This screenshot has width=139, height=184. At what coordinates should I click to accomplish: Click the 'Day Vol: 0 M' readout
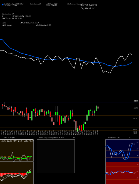pyautogui.click(x=87, y=8)
